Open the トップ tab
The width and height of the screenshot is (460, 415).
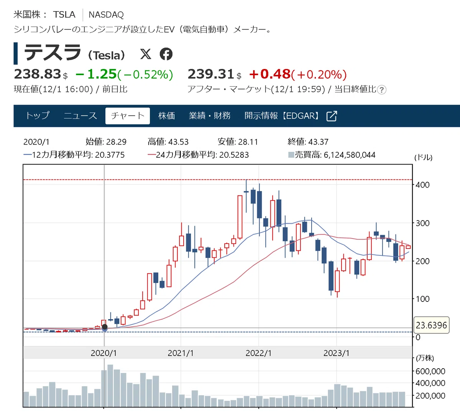(x=38, y=115)
